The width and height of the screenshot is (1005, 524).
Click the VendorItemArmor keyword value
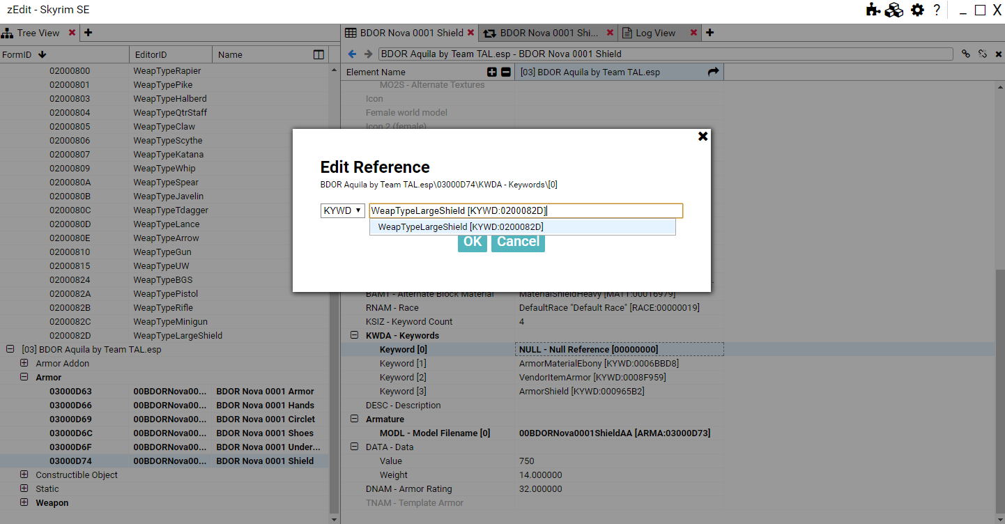(592, 377)
